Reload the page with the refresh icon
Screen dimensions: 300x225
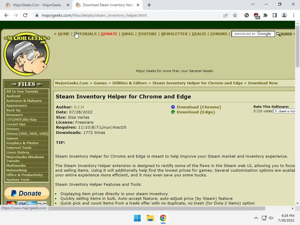[25, 15]
